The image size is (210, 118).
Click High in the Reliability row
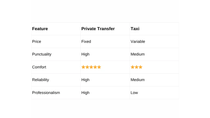[85, 80]
